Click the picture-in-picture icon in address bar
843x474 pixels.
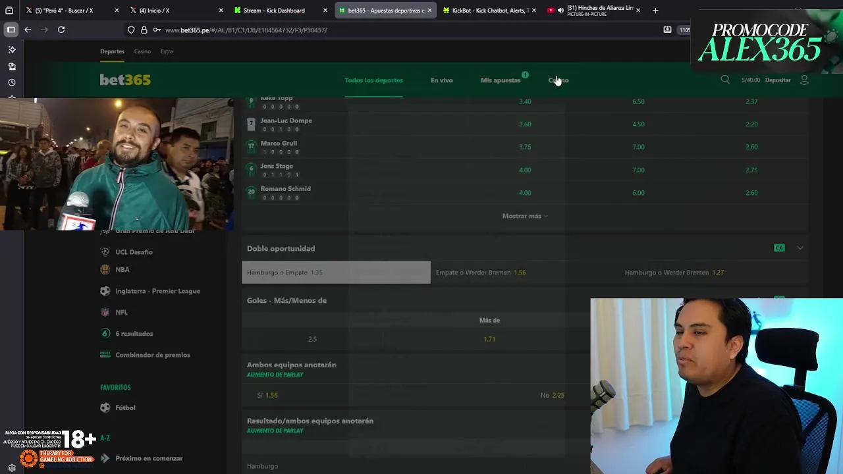pyautogui.click(x=667, y=30)
